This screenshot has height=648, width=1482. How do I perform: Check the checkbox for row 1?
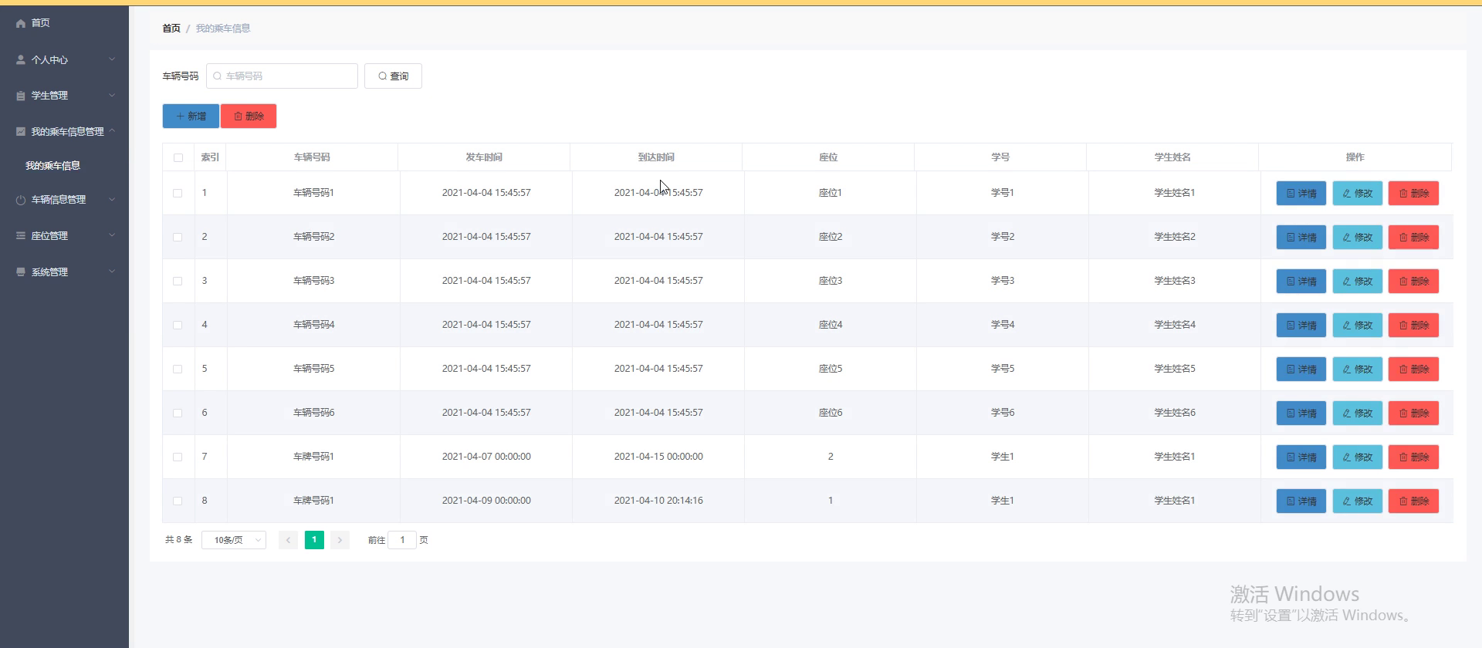(x=178, y=193)
